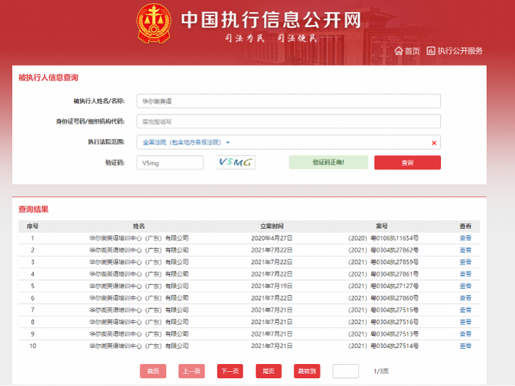Viewport: 515px width, 386px height.
Task: Click the bar-chart icon next to 执行公开服务
Action: pyautogui.click(x=429, y=51)
